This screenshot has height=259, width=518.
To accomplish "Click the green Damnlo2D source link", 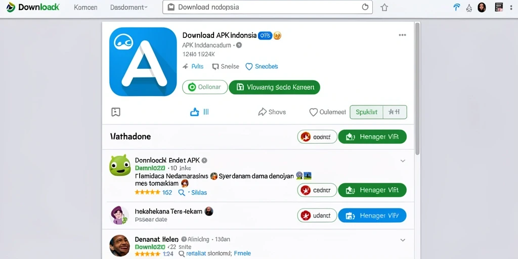I will click(x=150, y=168).
